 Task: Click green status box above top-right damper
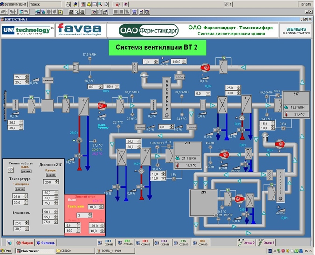(x=224, y=58)
